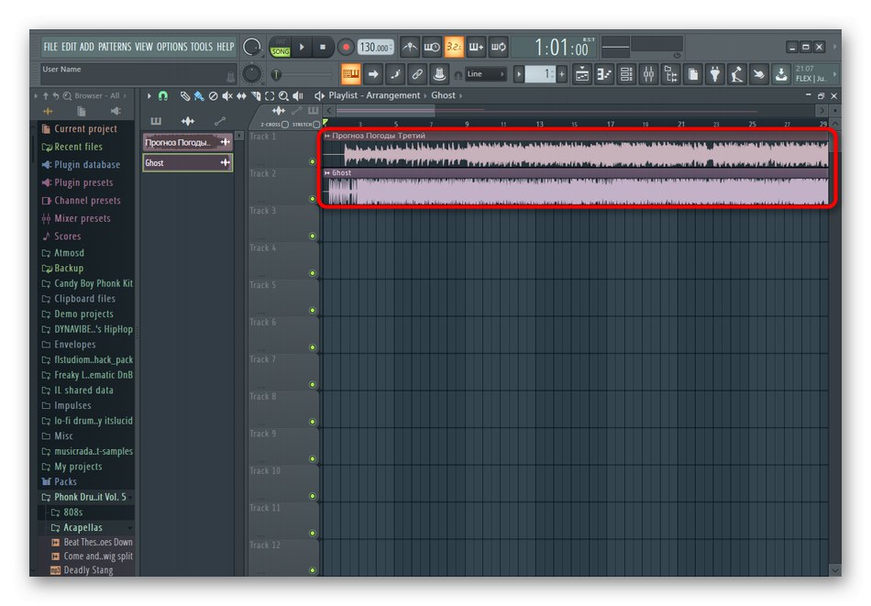Screen dimensions: 871x606
Task: Open the Ghost clip menu arrow
Action: coord(327,172)
